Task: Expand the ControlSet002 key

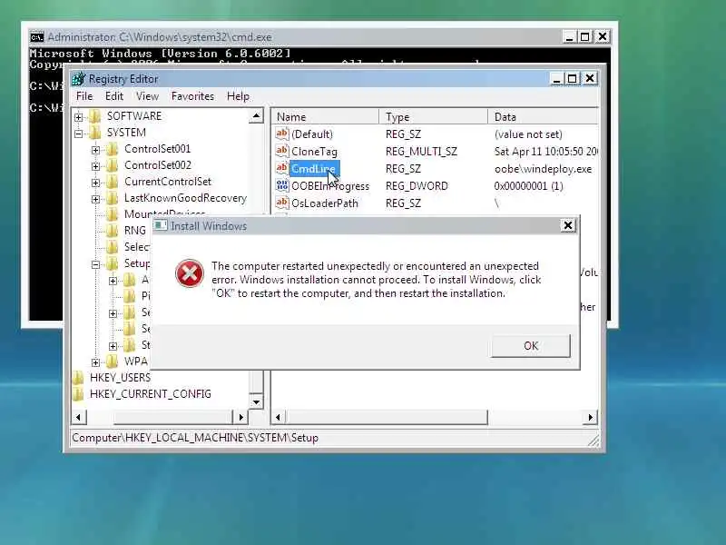Action: pyautogui.click(x=95, y=166)
